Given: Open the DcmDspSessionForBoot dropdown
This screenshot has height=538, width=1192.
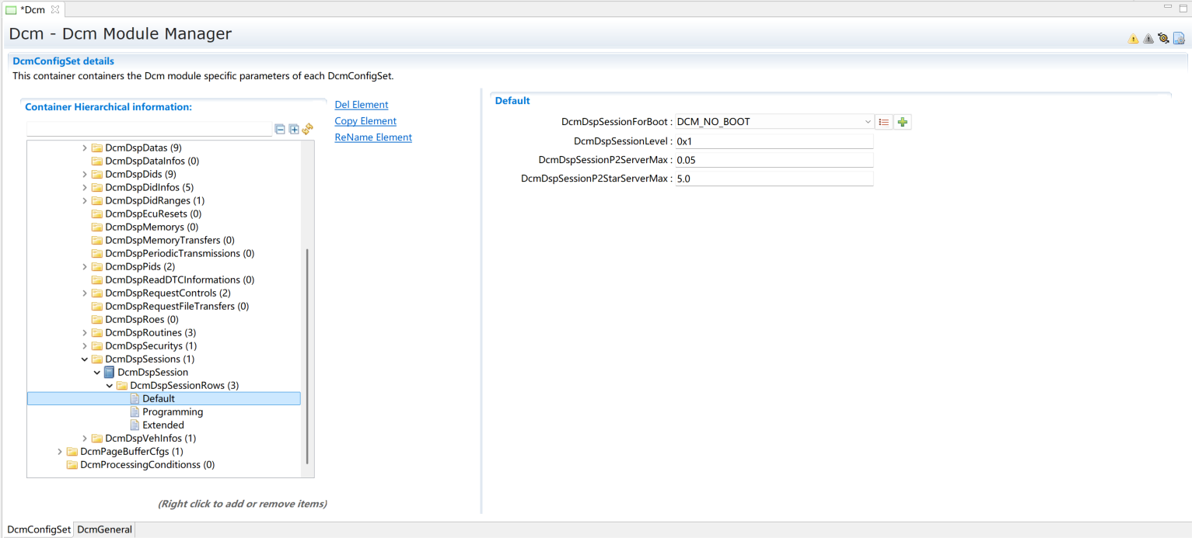Looking at the screenshot, I should (868, 122).
